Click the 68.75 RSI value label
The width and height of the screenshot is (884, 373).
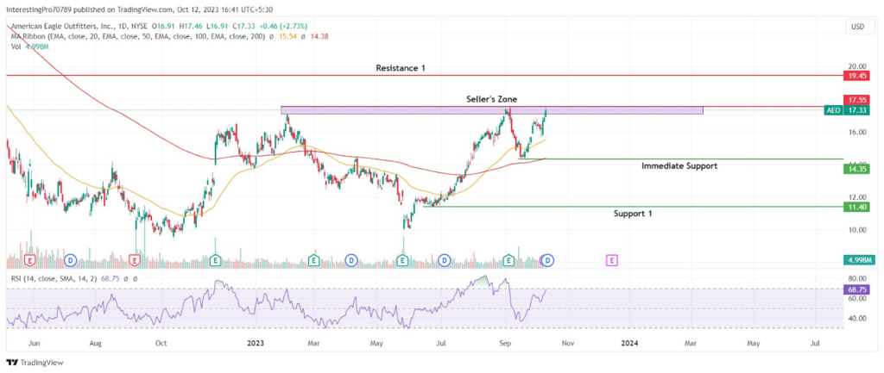pos(857,289)
